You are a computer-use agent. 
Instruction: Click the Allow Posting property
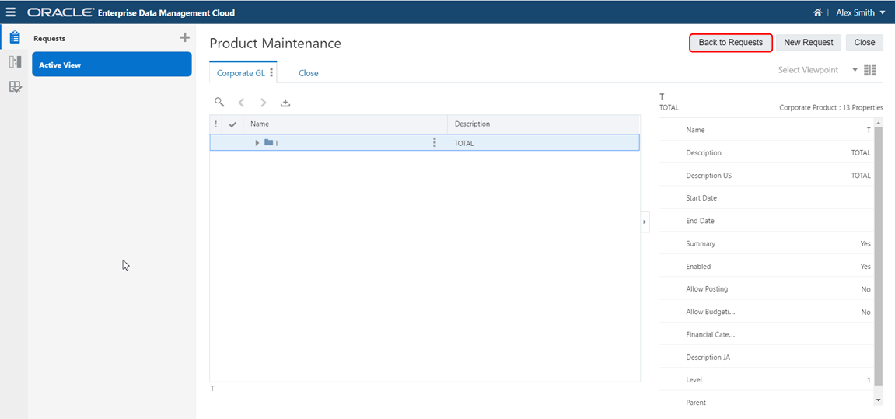(x=767, y=289)
